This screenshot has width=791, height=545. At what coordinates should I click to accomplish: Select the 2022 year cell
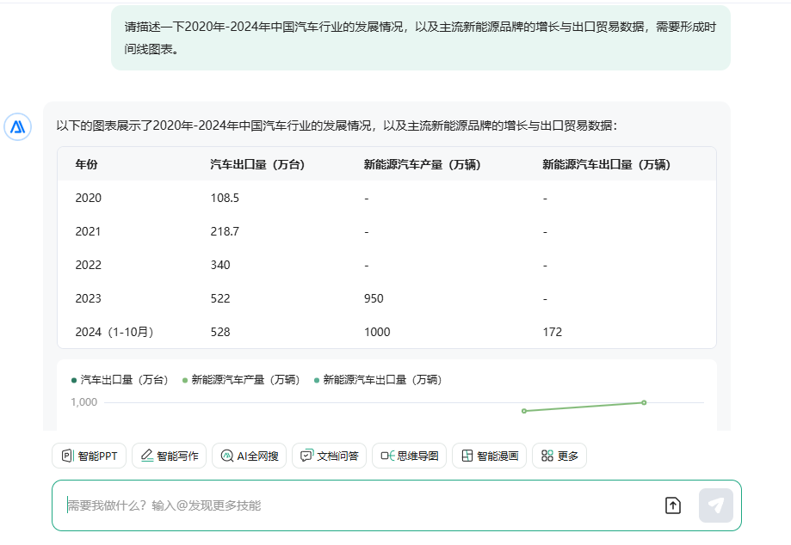point(89,265)
